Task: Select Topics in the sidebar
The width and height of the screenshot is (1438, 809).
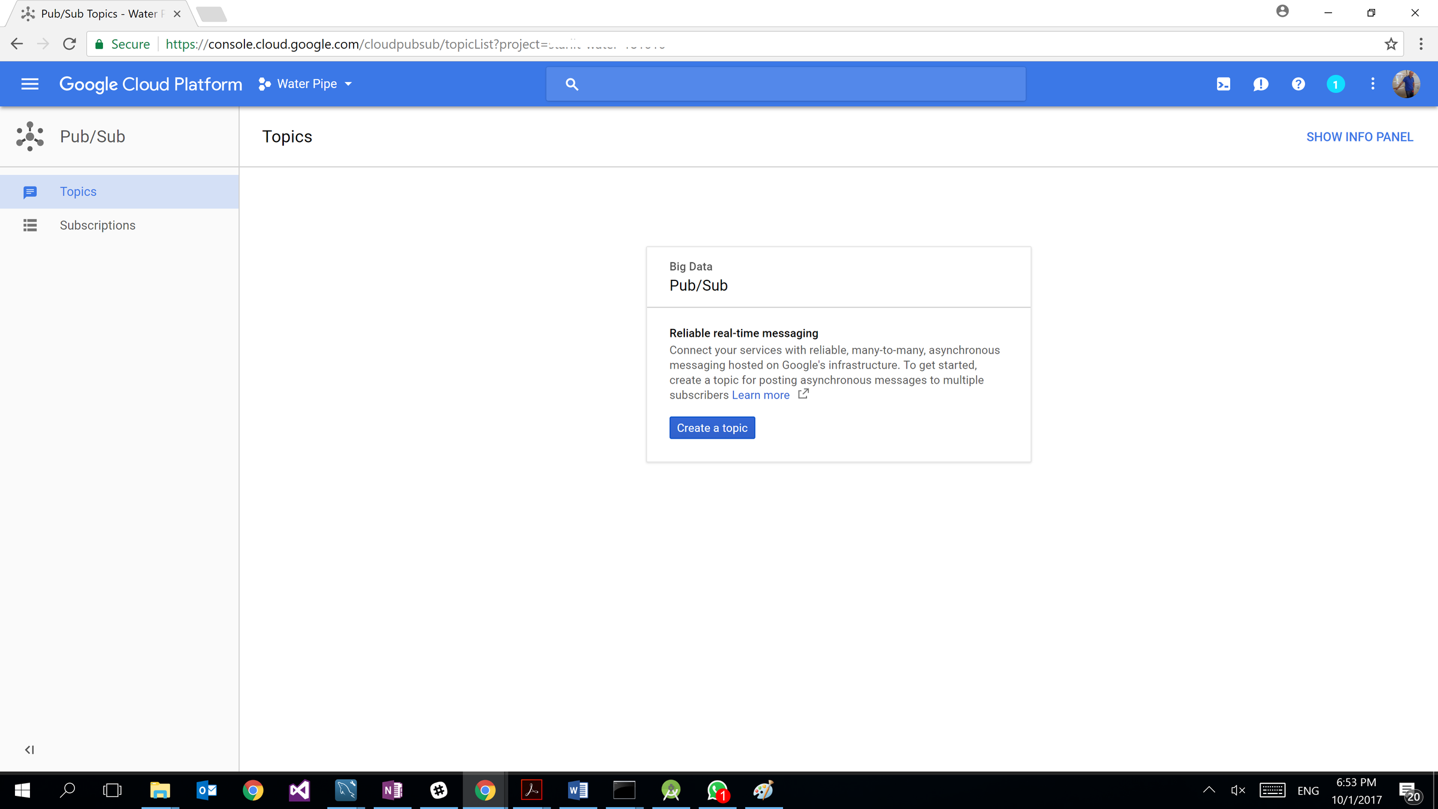Action: click(x=78, y=192)
